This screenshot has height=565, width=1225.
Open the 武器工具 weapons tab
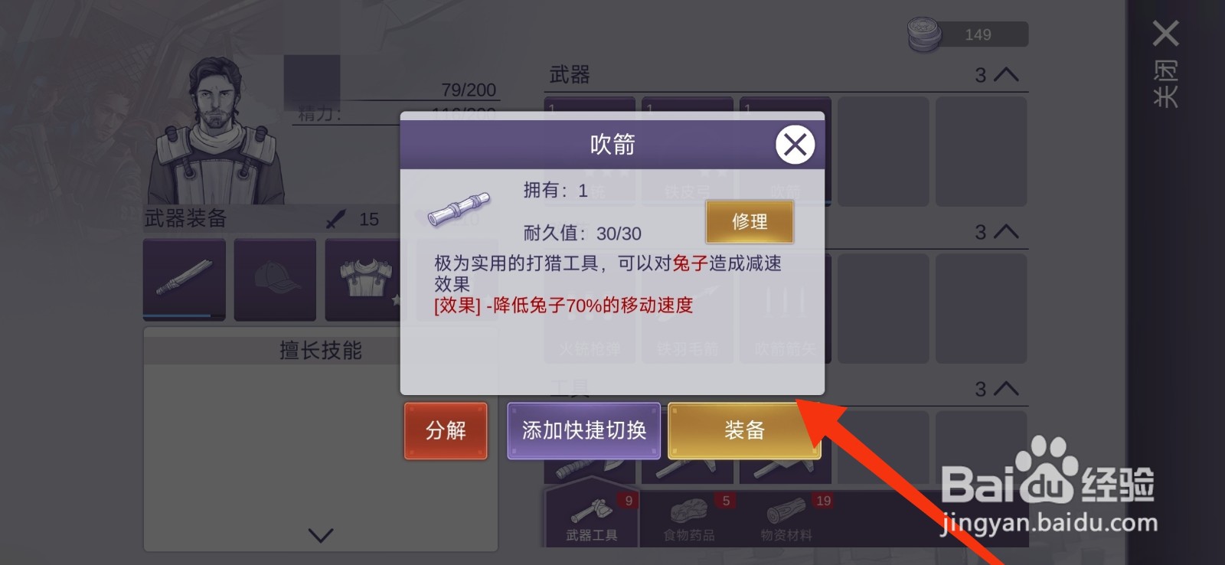coord(591,519)
